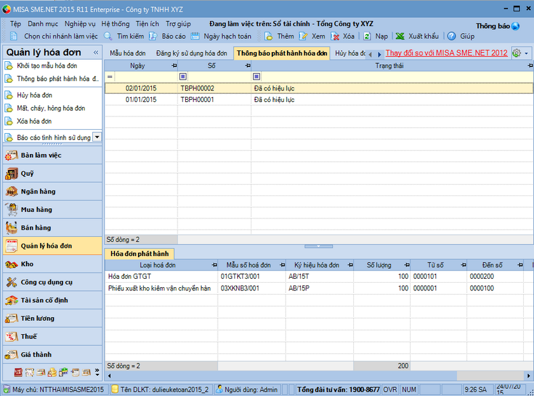Click Thông báo phát hành hóa đơn sidebar link
534x396 pixels.
point(58,79)
